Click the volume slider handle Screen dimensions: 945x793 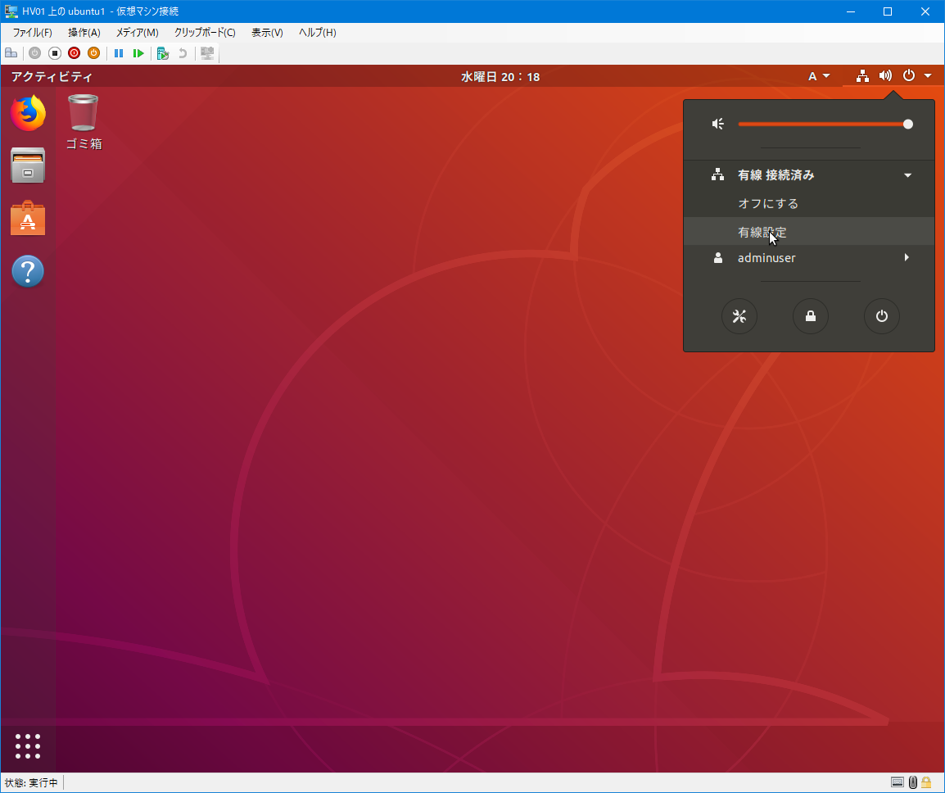[x=907, y=125]
